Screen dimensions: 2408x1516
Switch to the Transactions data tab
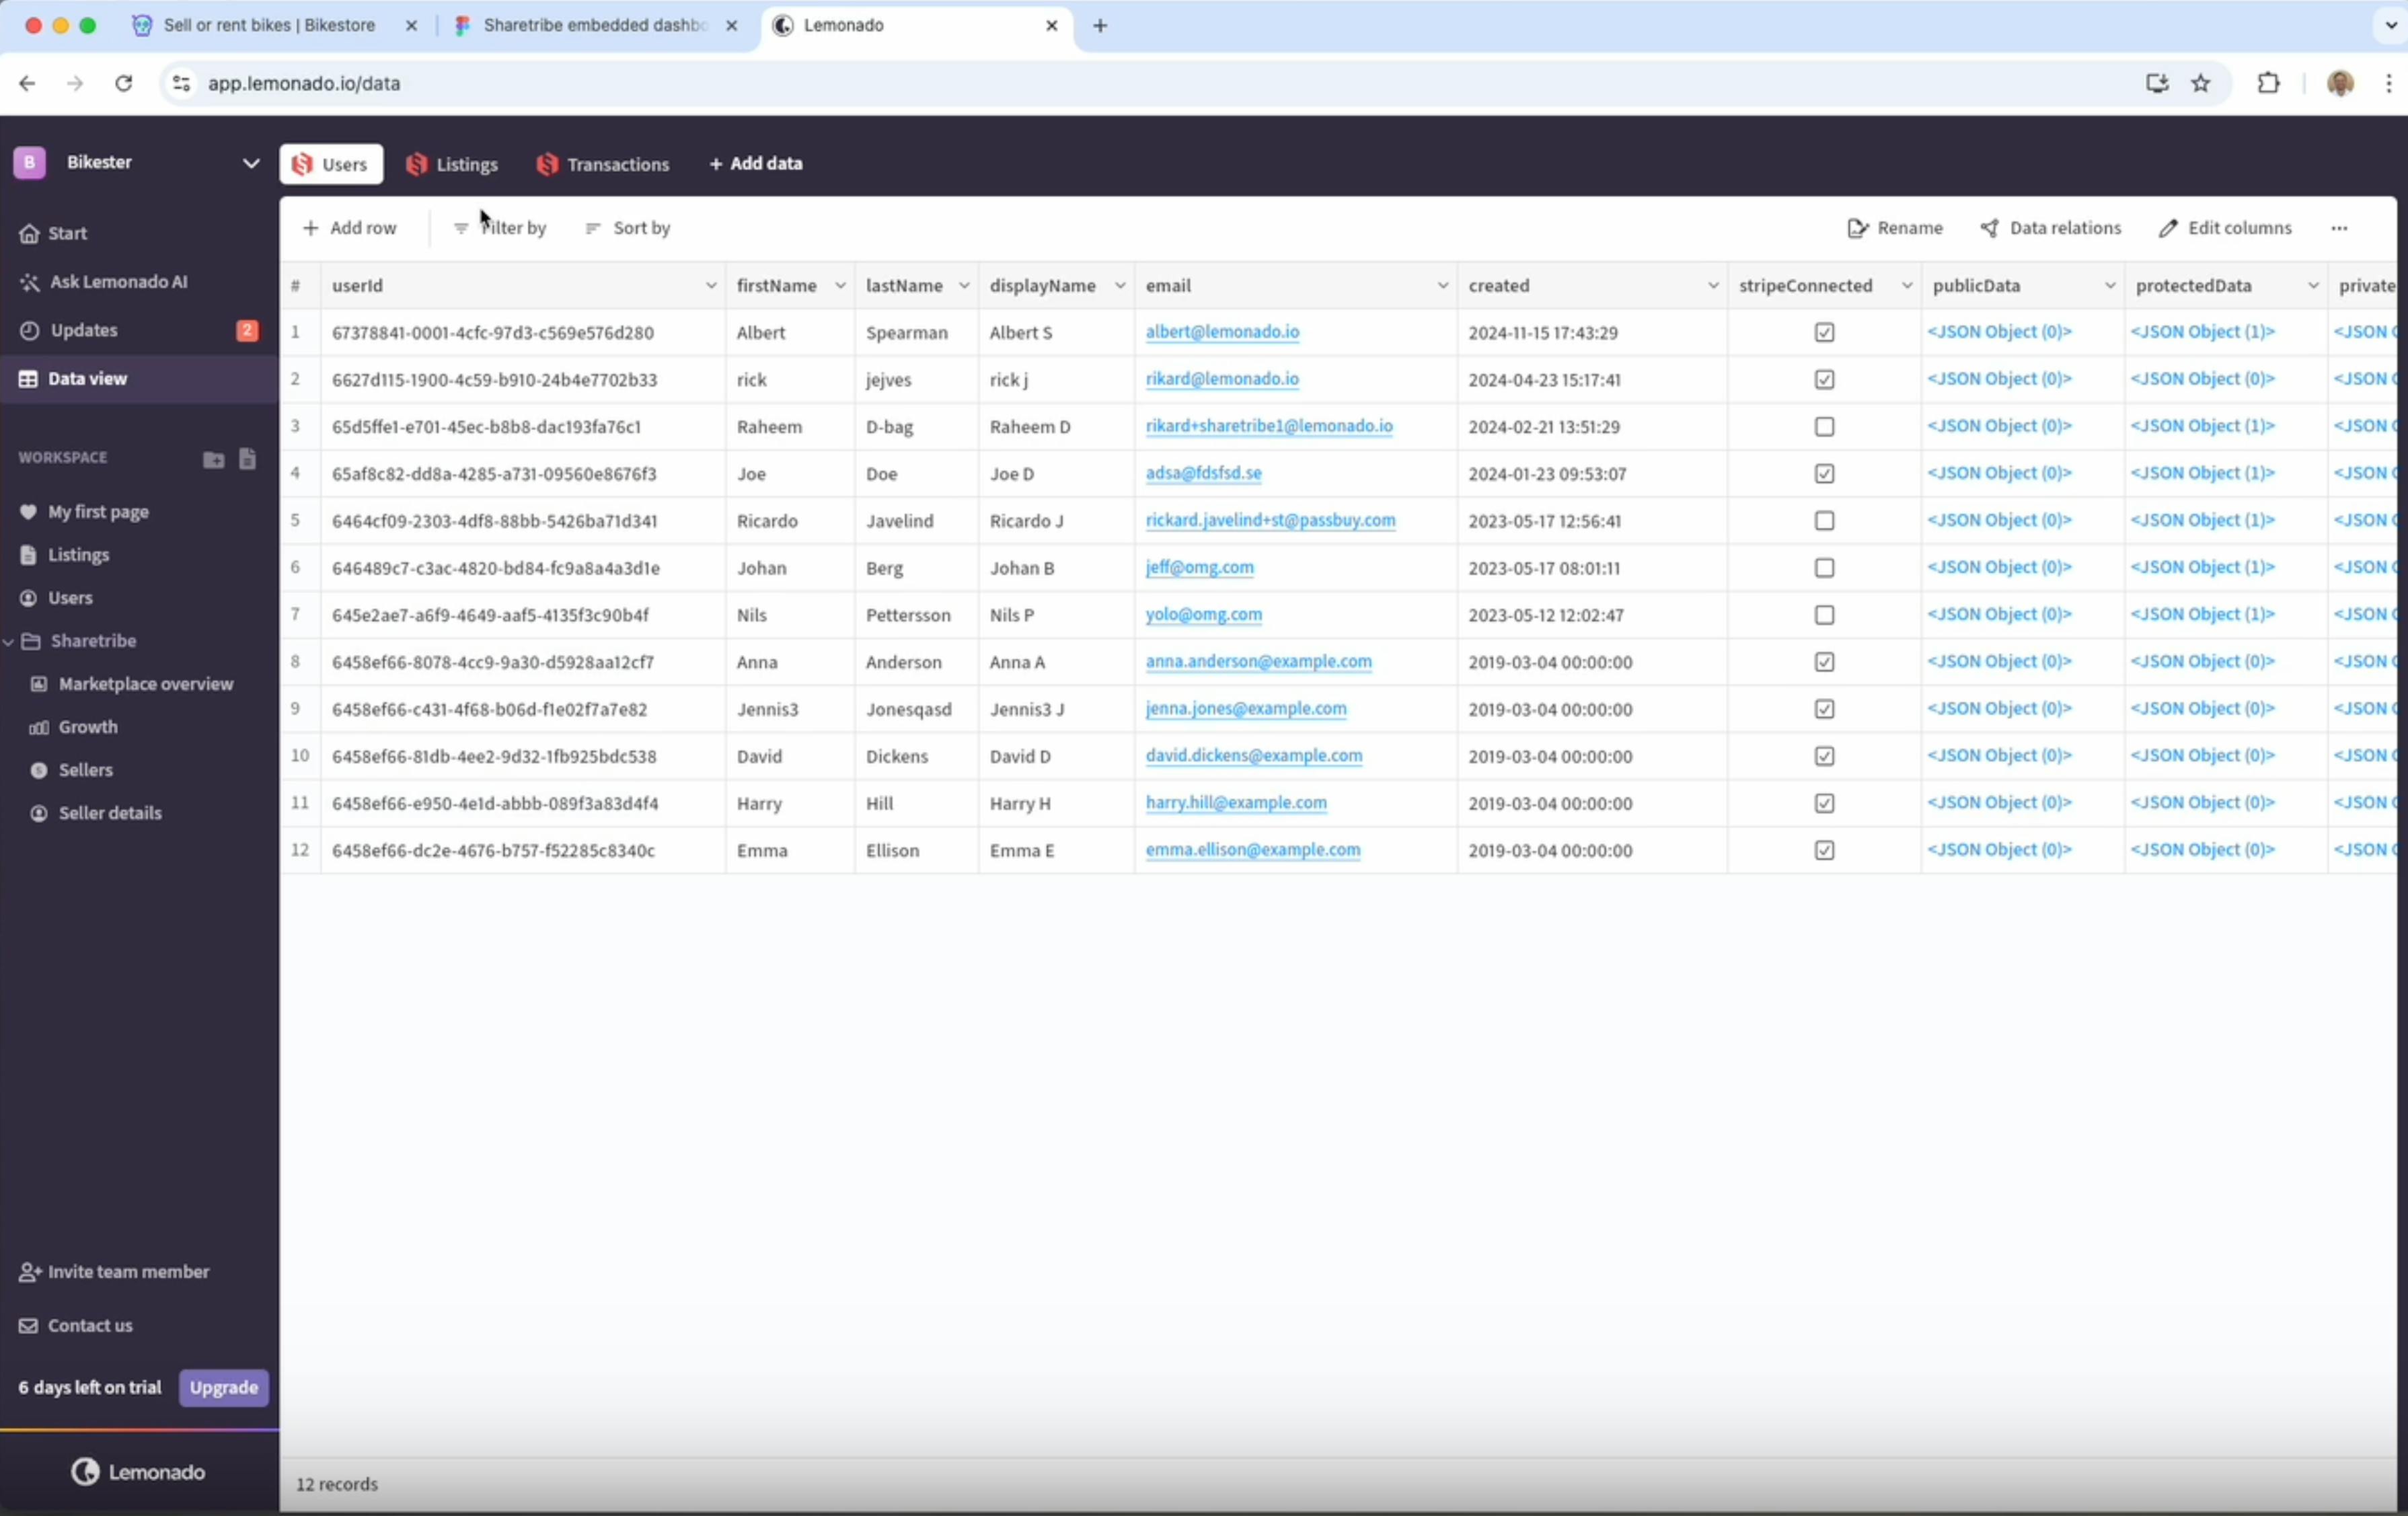pyautogui.click(x=603, y=164)
